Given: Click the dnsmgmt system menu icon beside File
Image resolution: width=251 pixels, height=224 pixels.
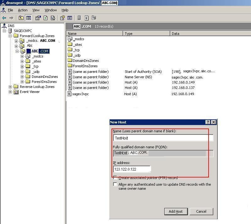Looking at the screenshot, I should click(x=3, y=10).
